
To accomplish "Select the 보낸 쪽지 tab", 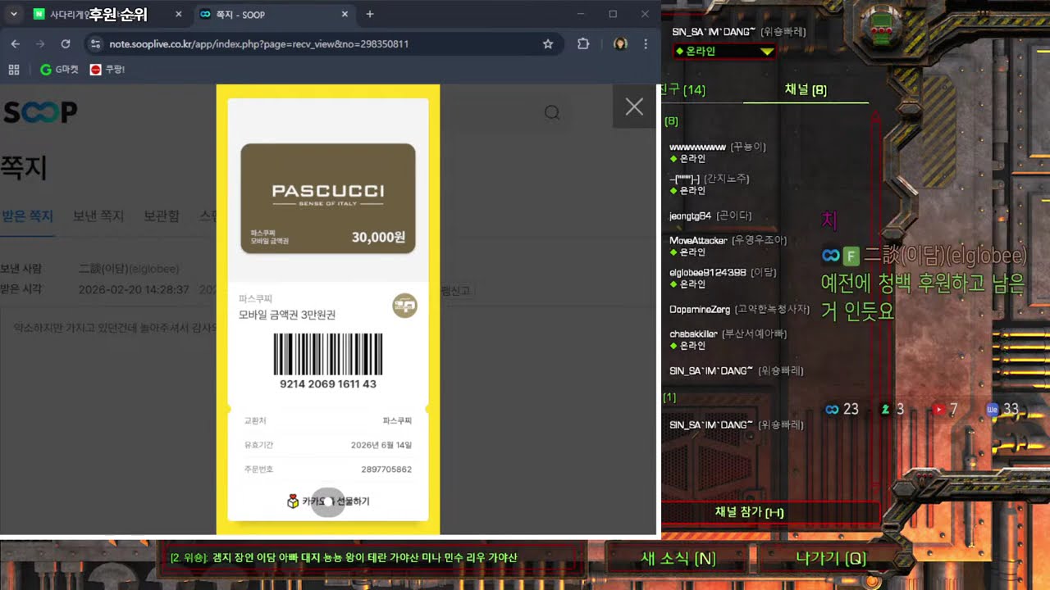I will point(98,216).
